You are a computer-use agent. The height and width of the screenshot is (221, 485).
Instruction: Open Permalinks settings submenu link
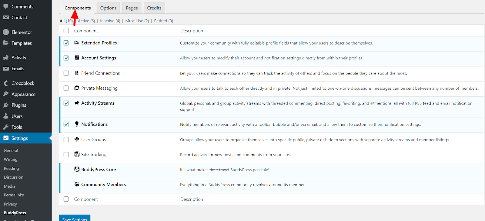pyautogui.click(x=14, y=195)
